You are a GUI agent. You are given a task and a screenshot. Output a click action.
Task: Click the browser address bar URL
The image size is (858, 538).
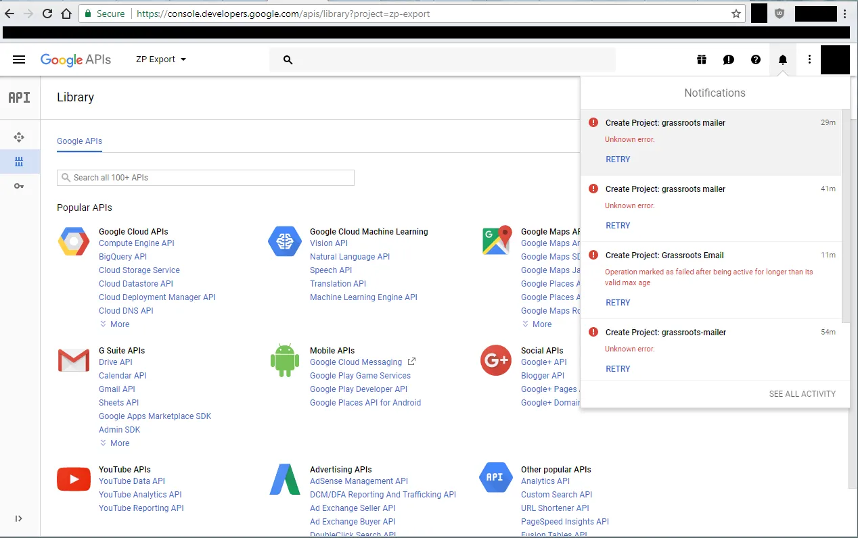tap(283, 14)
